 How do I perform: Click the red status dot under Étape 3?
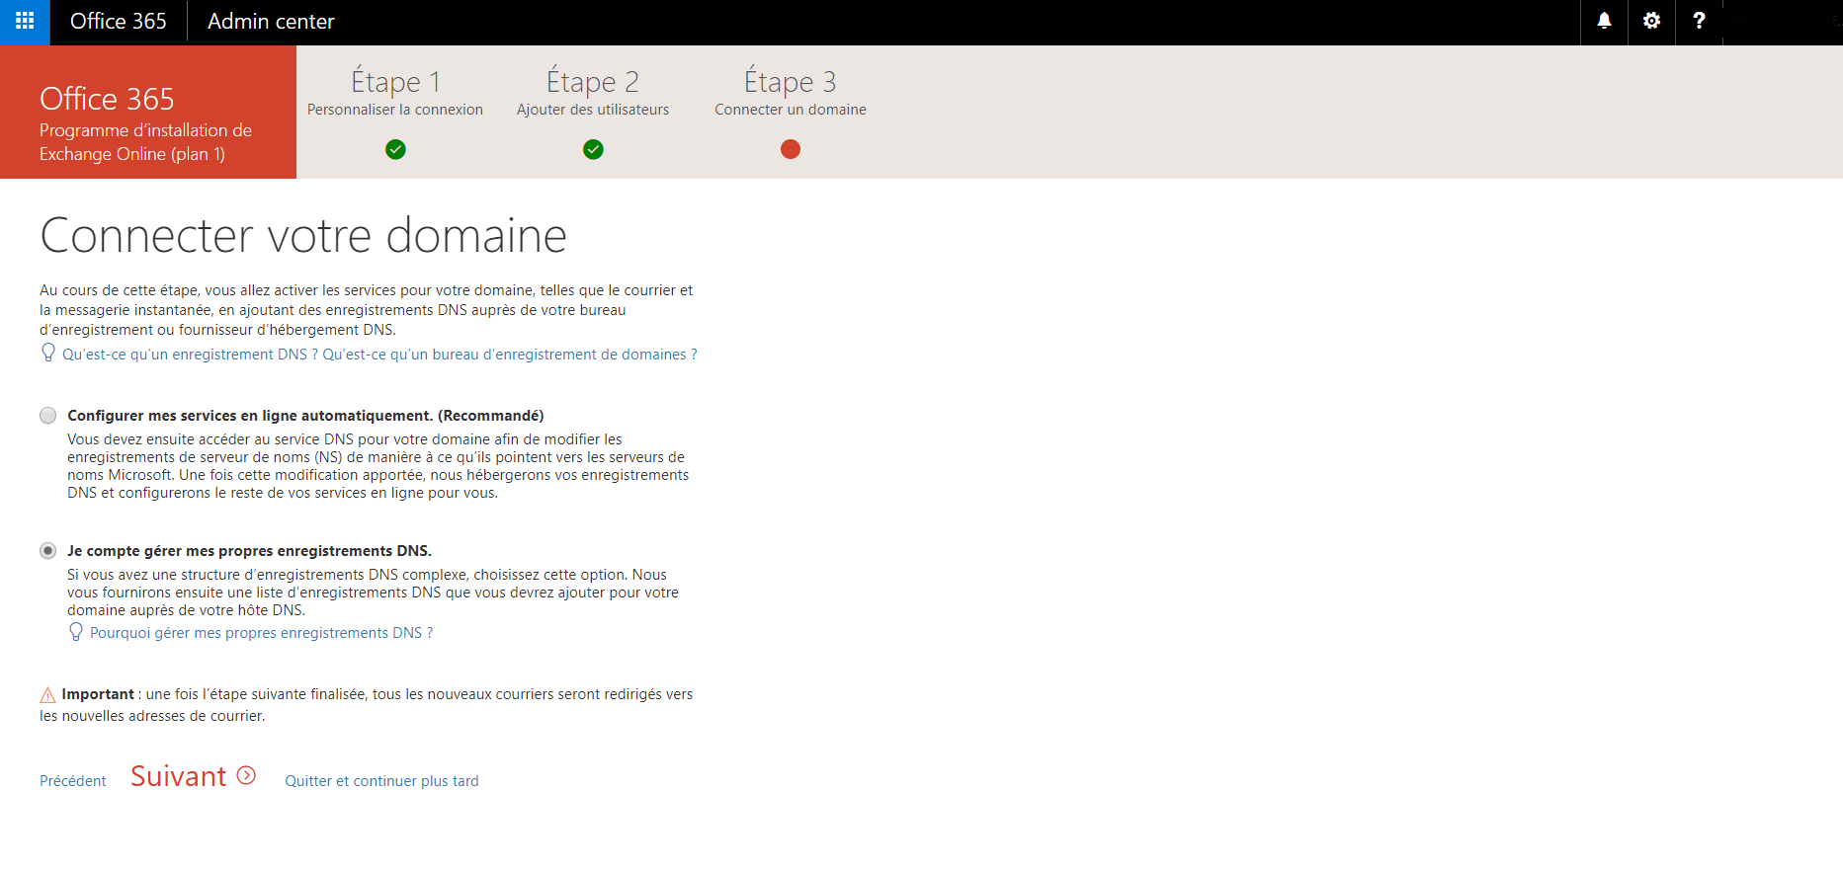tap(791, 149)
